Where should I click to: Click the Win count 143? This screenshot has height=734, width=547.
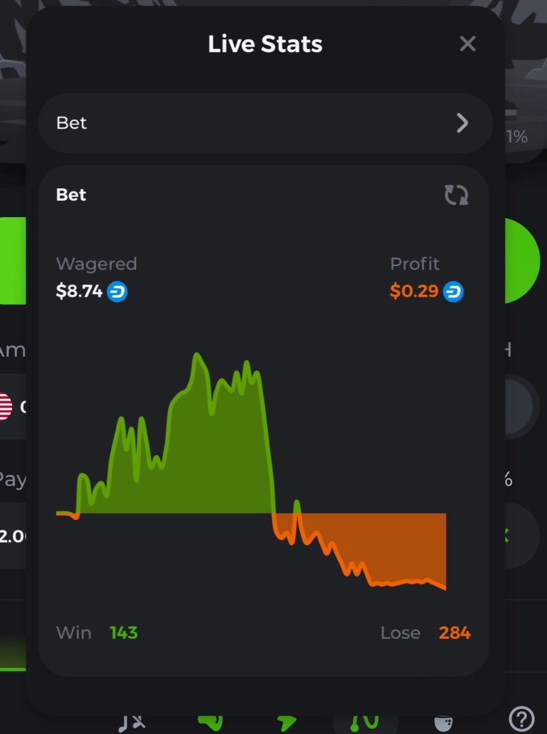pos(124,632)
